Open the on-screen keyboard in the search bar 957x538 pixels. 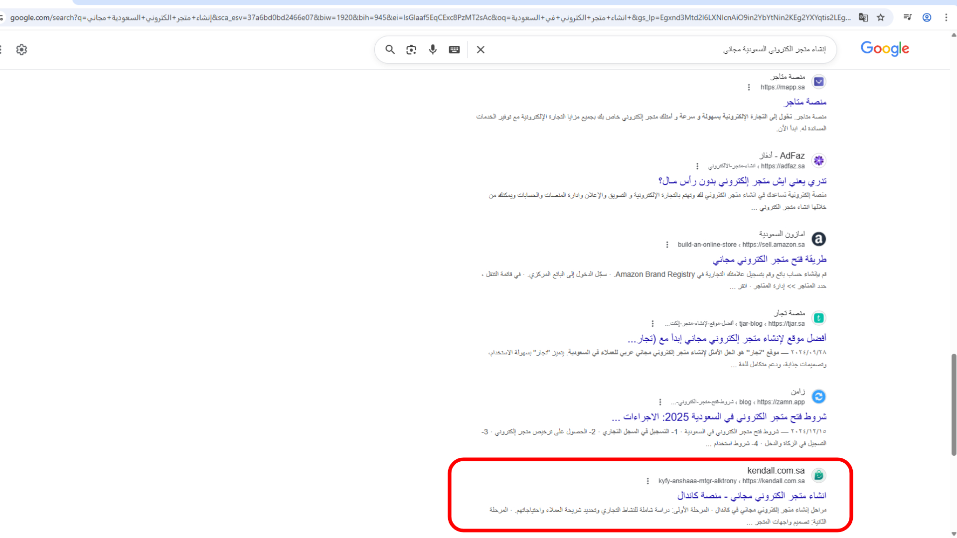[x=454, y=49]
